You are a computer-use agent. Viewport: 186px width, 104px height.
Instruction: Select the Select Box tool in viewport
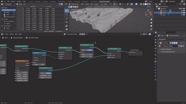tap(67, 11)
